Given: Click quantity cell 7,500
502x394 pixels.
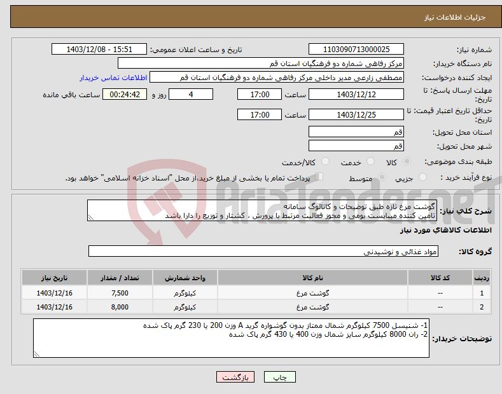Looking at the screenshot, I should tap(120, 293).
